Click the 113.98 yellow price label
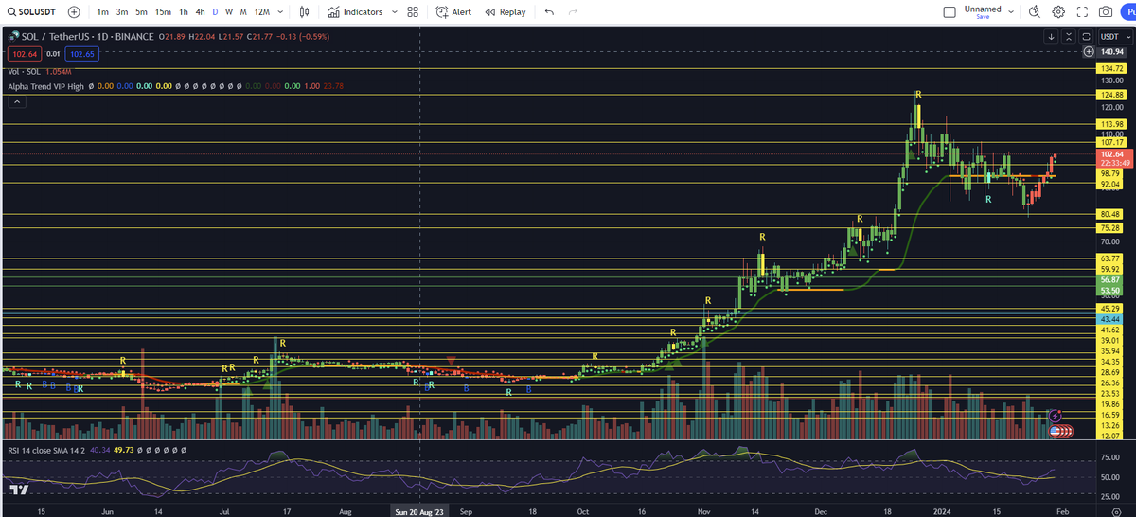The height and width of the screenshot is (517, 1136). pyautogui.click(x=1109, y=124)
